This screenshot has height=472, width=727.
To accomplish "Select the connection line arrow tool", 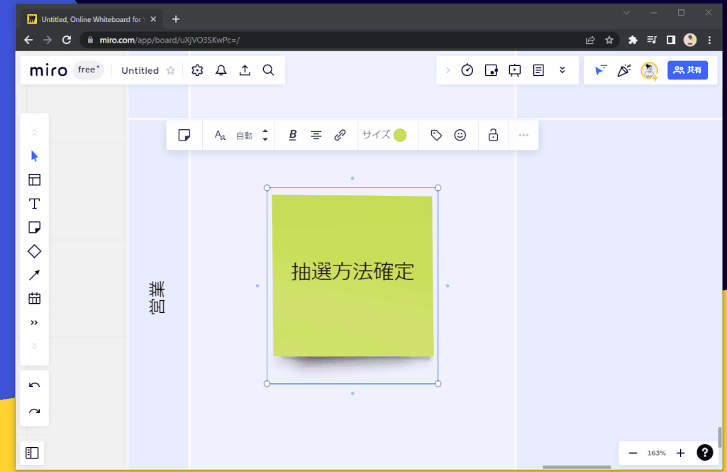I will pos(34,275).
